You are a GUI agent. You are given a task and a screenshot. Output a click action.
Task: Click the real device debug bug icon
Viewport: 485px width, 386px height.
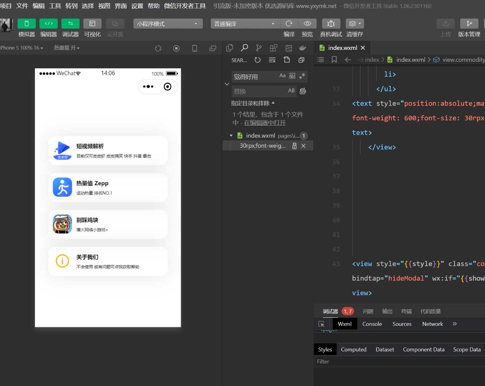click(x=331, y=24)
